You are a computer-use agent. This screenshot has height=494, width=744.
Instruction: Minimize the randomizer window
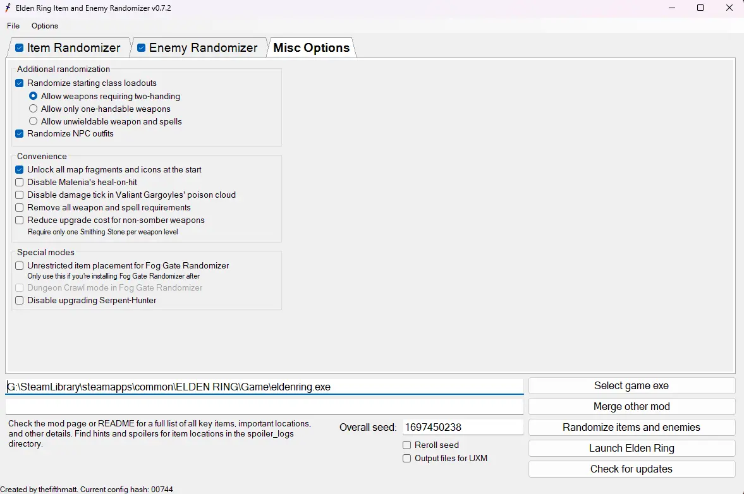point(672,8)
